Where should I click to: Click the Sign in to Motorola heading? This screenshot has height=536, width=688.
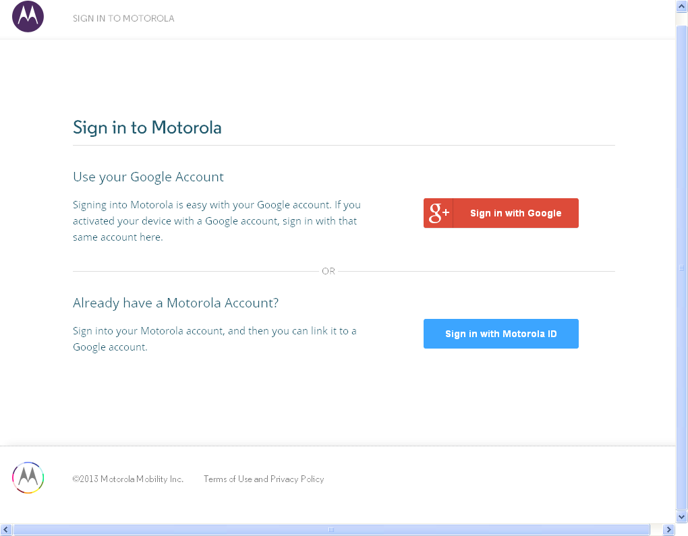point(147,127)
